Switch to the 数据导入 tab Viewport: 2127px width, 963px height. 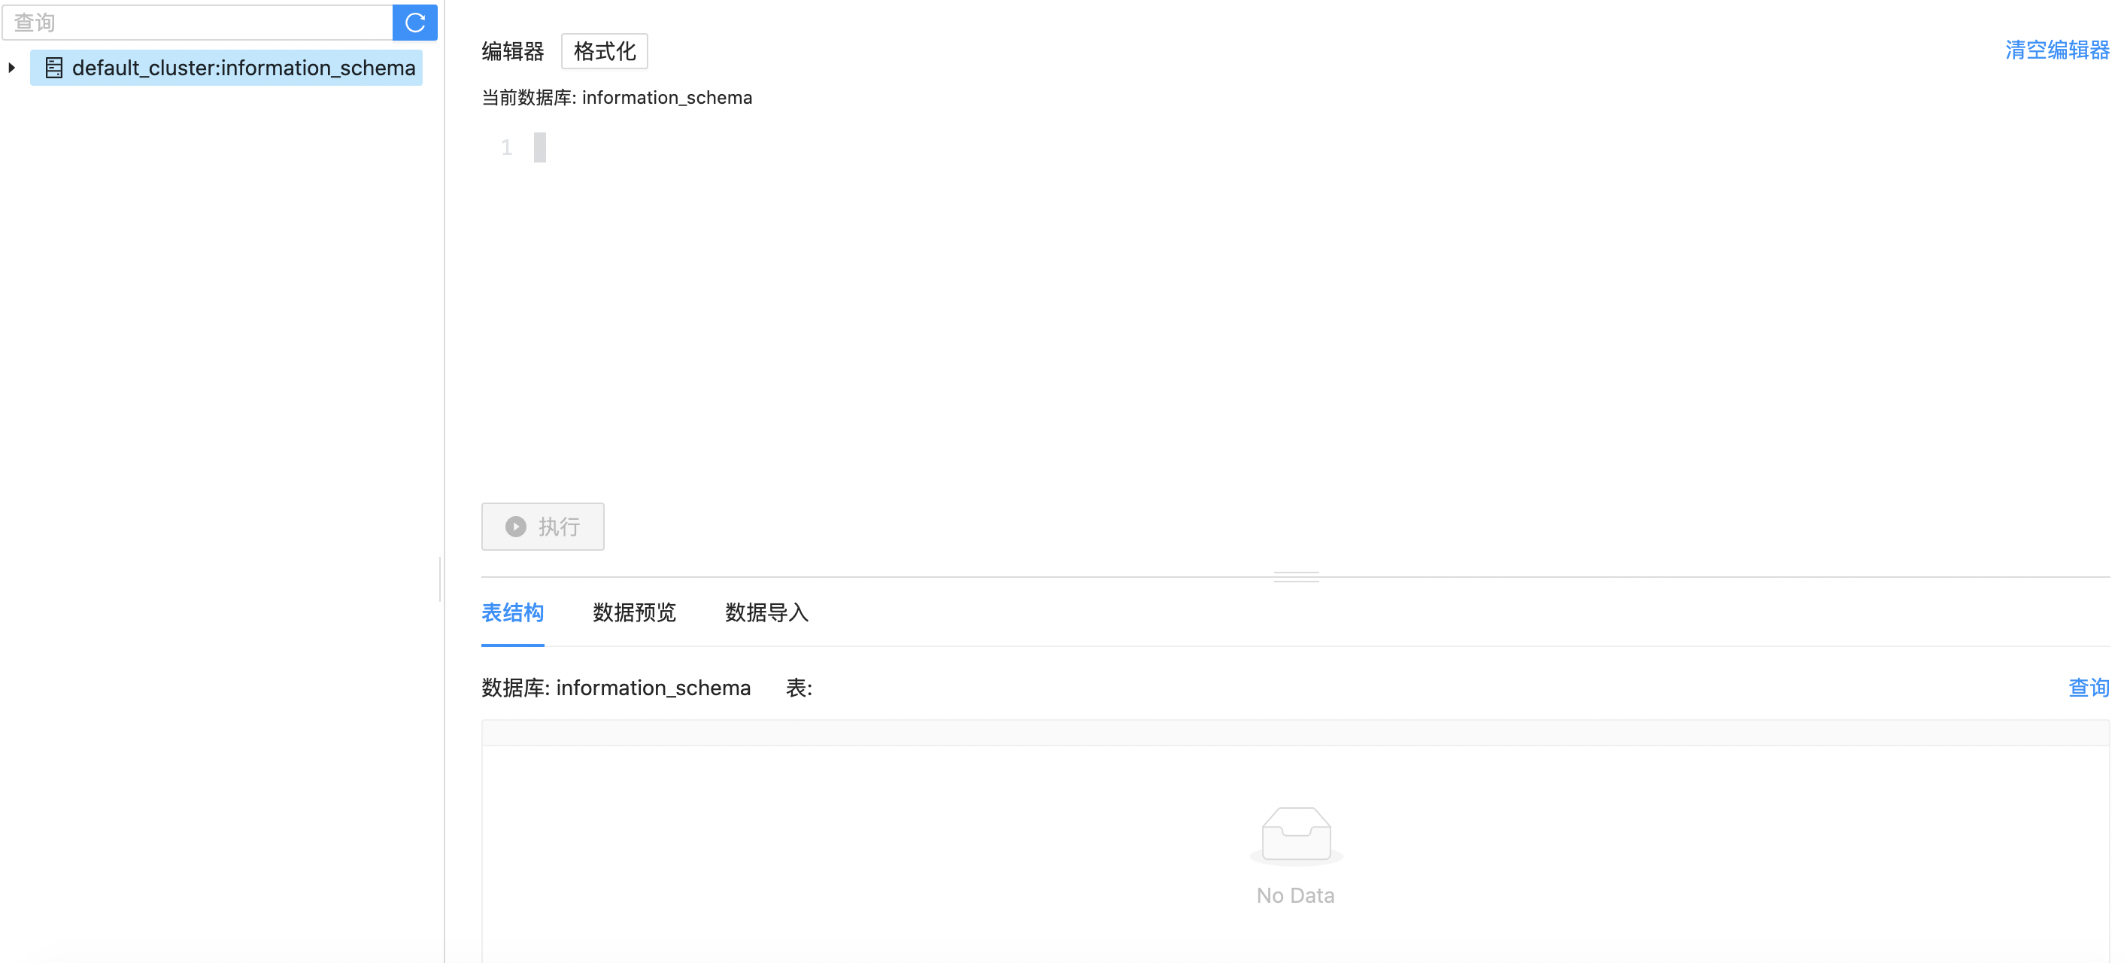click(x=766, y=613)
